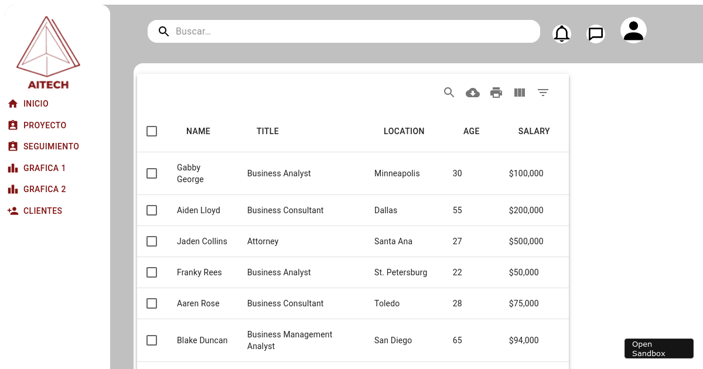Print the table using printer icon
The image size is (703, 369).
click(496, 93)
